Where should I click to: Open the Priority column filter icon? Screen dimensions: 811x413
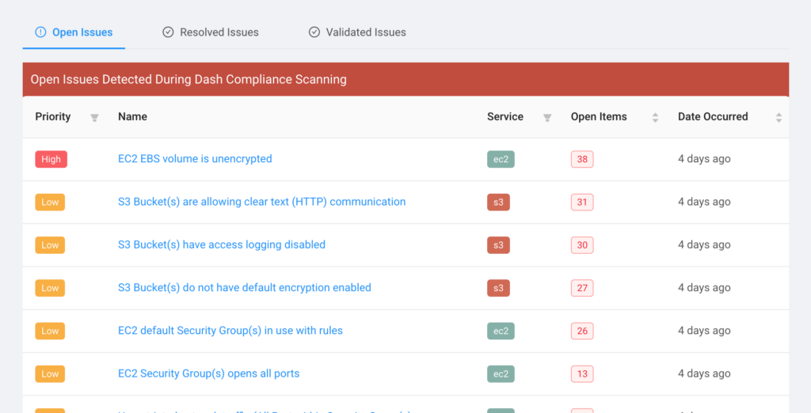pyautogui.click(x=94, y=118)
